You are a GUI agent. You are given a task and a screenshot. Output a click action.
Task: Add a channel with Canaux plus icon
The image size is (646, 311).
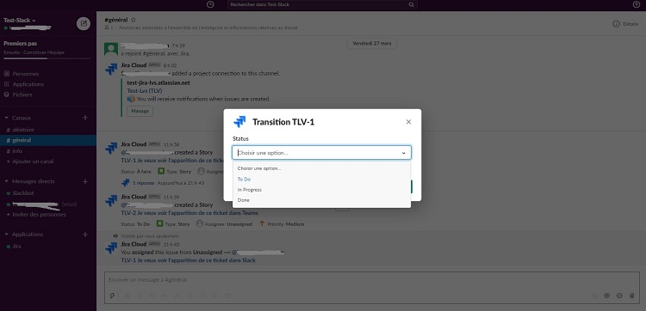pyautogui.click(x=85, y=118)
